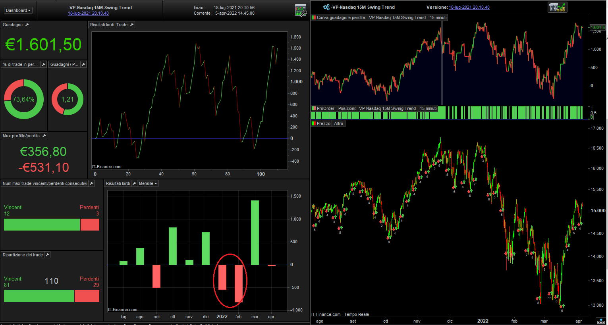Click the green August bar in monthly results
Viewport: 608px width, 325px height.
(x=140, y=256)
